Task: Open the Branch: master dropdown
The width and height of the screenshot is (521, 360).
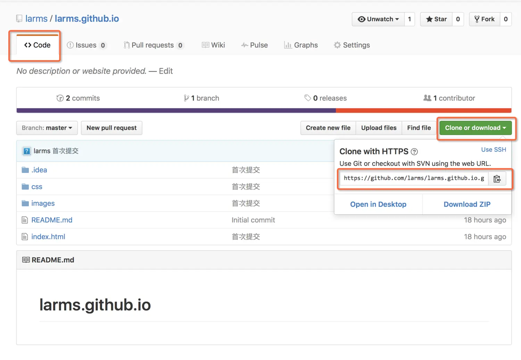Action: [x=47, y=128]
